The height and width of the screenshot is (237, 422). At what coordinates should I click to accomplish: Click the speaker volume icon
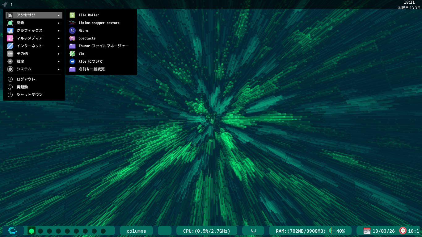point(331,231)
